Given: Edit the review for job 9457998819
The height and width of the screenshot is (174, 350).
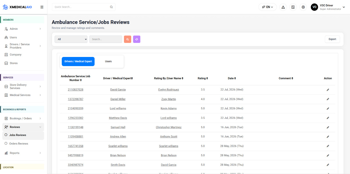Looking at the screenshot, I should 328,155.
